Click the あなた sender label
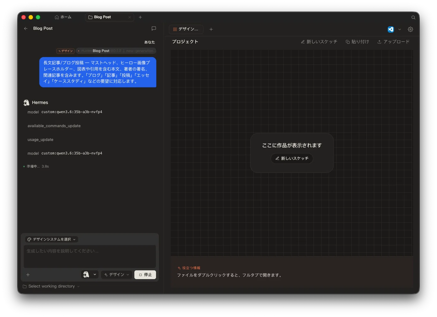 149,42
